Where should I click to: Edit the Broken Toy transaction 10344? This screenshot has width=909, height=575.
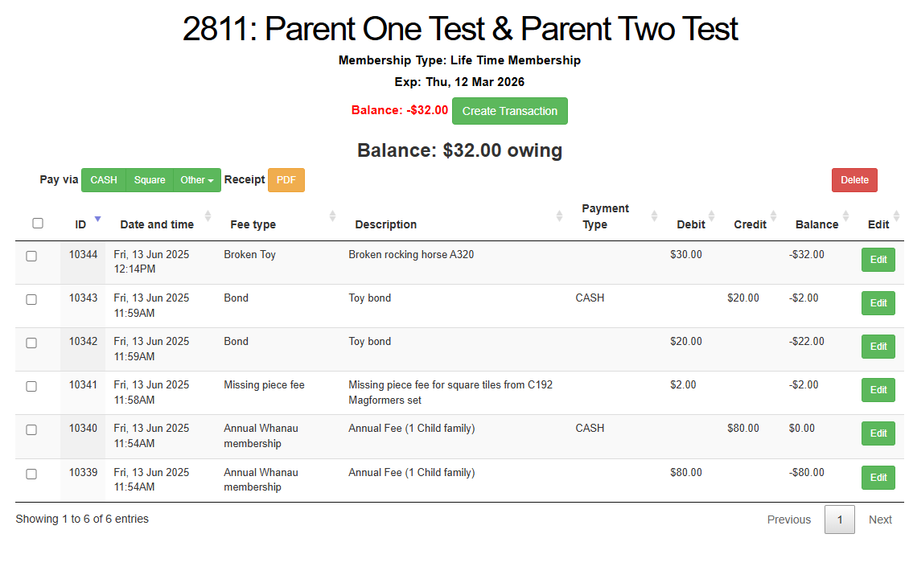click(x=878, y=260)
